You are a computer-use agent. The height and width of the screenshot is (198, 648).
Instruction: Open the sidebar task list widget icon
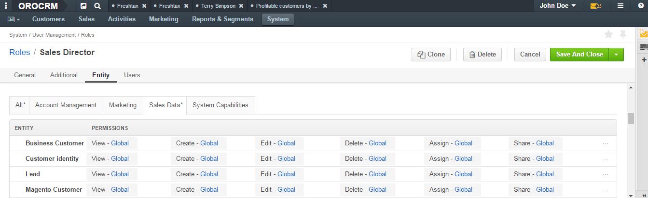click(x=644, y=47)
